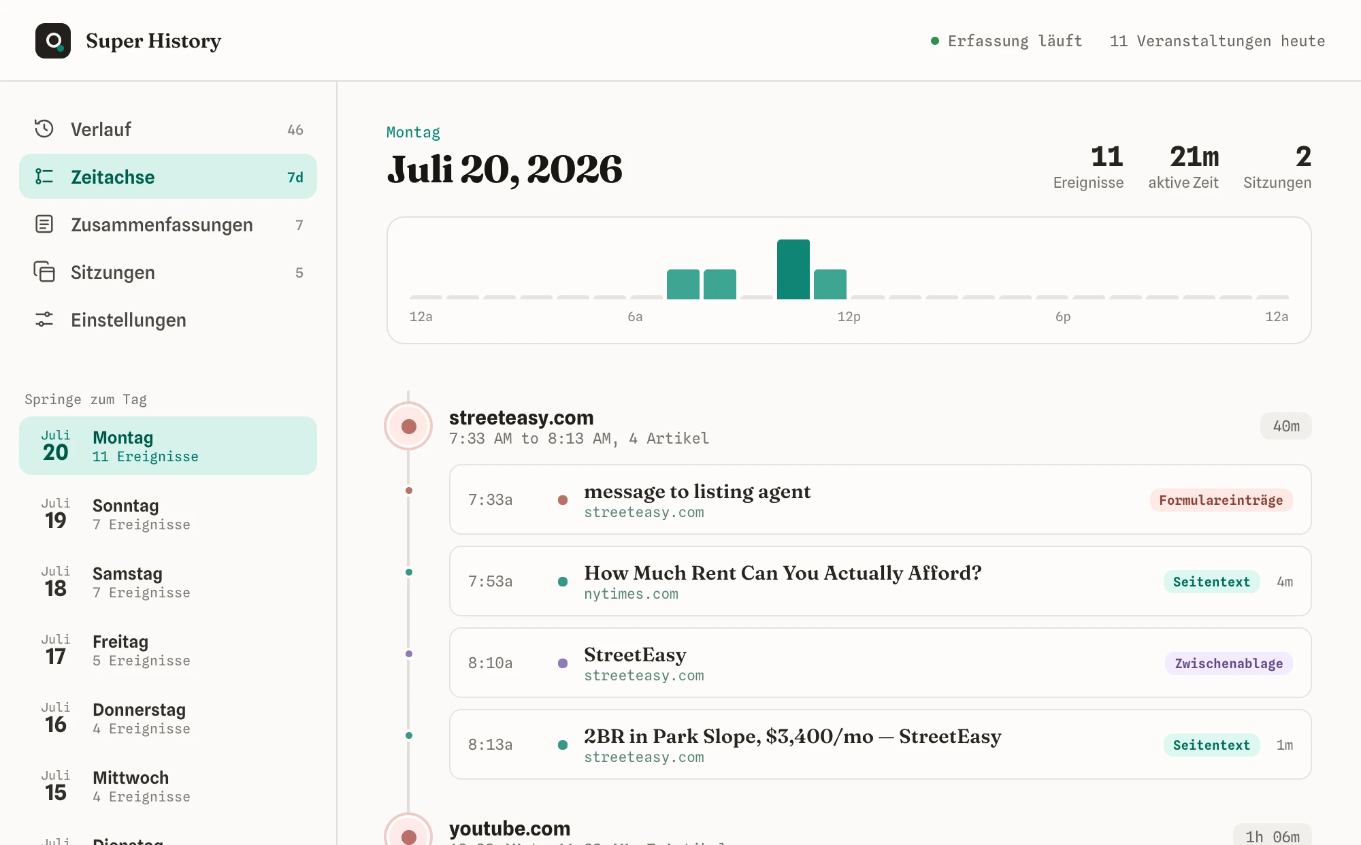Screen dimensions: 1361x845
Task: Open the StreetEasy clipboard event at 8:10a
Action: click(x=880, y=663)
